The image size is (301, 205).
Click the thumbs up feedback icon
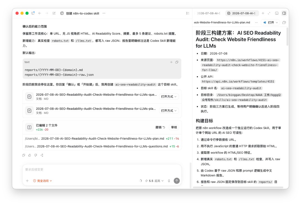(x=30, y=155)
